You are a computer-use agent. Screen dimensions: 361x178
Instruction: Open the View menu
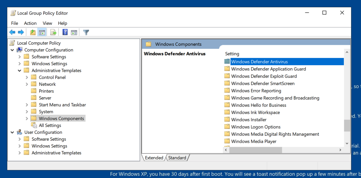[47, 23]
